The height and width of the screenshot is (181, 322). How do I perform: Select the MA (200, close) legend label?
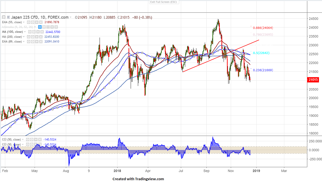click(x=12, y=37)
